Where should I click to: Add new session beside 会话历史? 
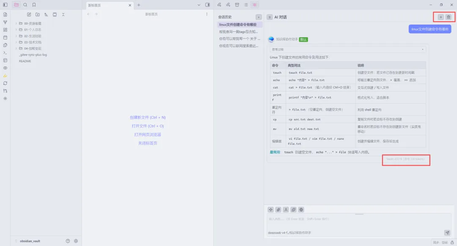click(x=259, y=17)
